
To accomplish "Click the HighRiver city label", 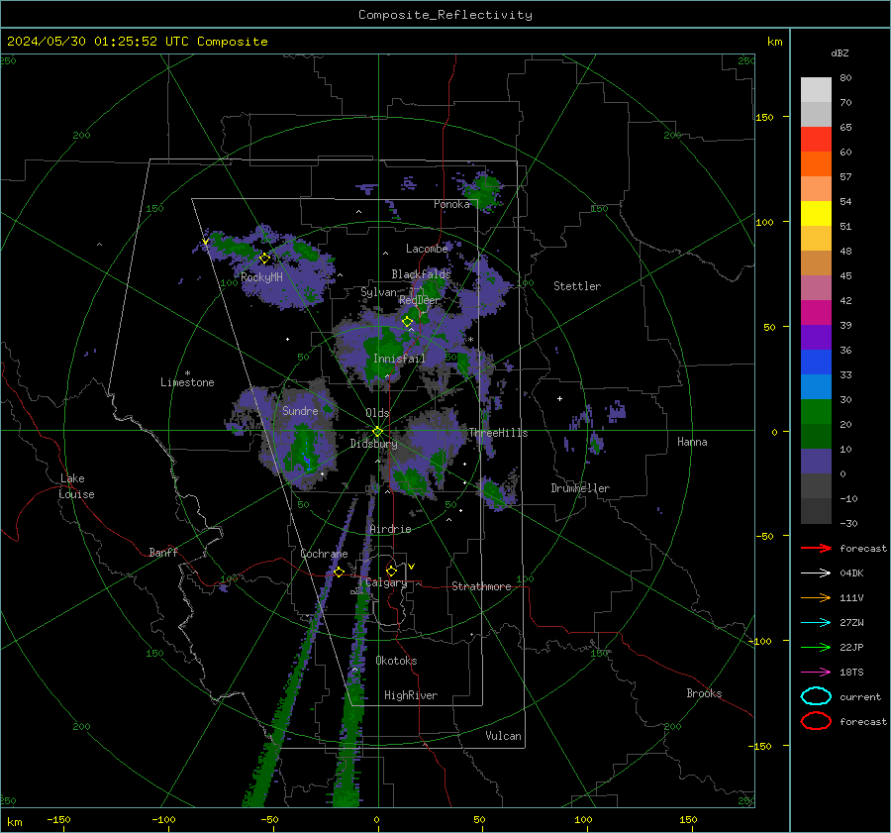I will (411, 695).
